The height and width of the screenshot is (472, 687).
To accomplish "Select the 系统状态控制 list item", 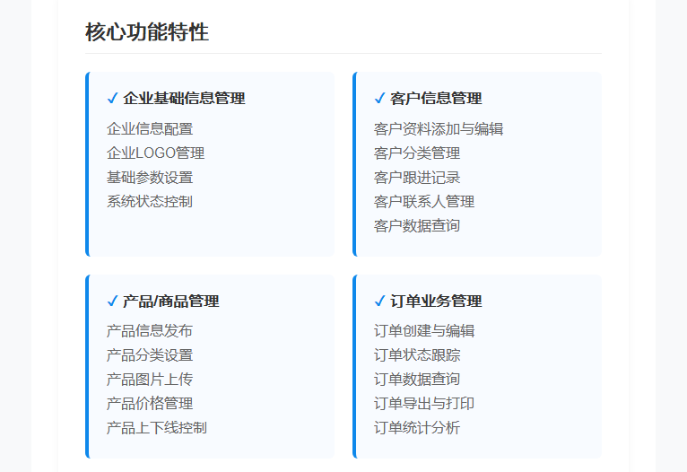I will click(150, 202).
